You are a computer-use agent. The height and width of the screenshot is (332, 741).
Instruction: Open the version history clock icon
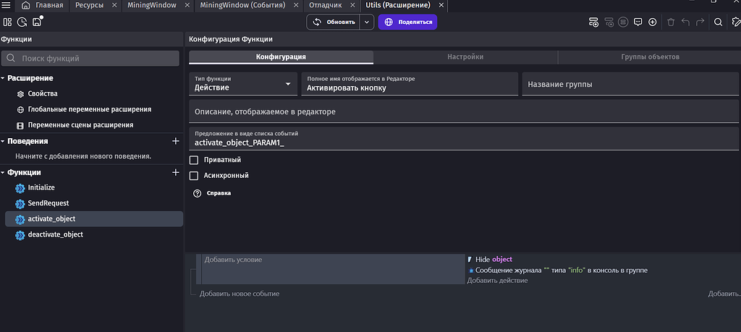[22, 22]
